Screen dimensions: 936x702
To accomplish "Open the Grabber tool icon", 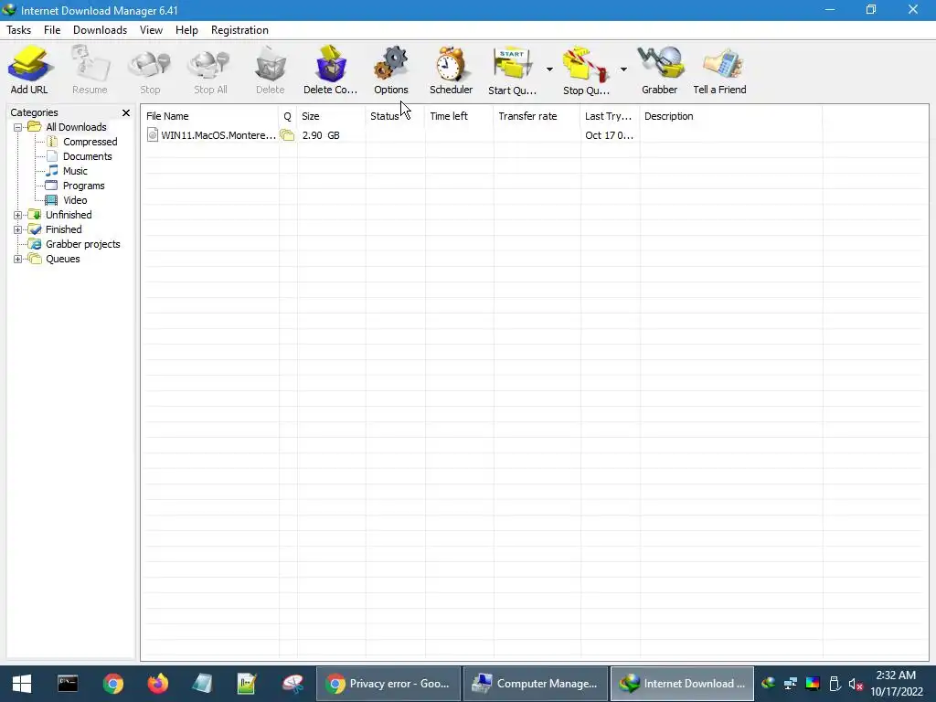I will coord(660,65).
